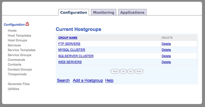
Task: Open Generate Files in the sidebar
Action: pos(19,84)
